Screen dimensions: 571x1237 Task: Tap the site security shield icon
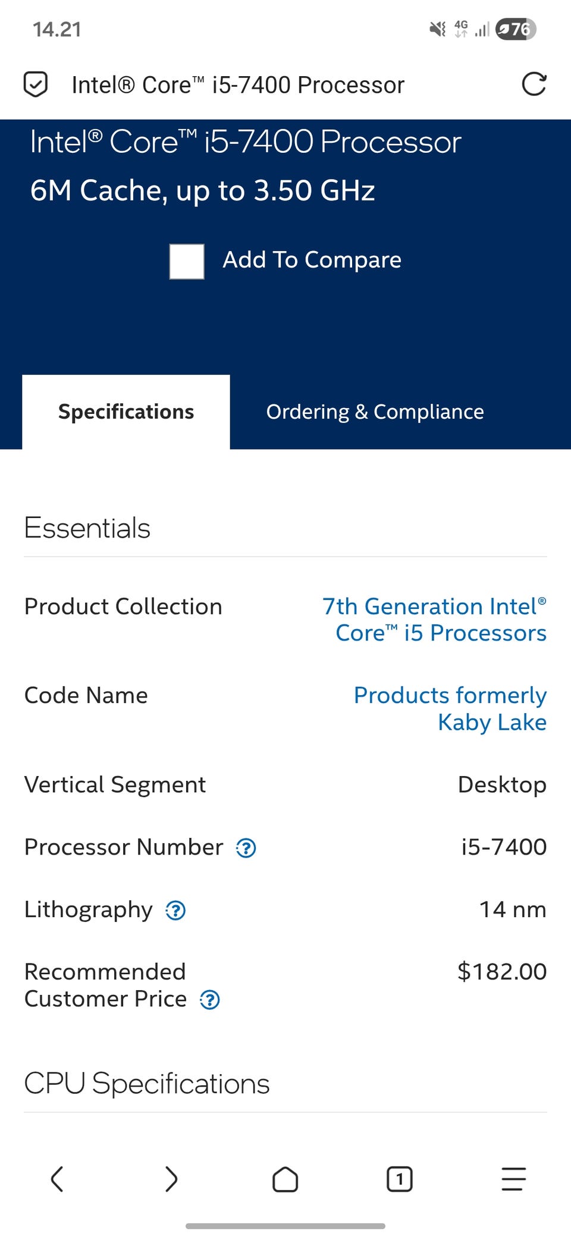click(36, 84)
